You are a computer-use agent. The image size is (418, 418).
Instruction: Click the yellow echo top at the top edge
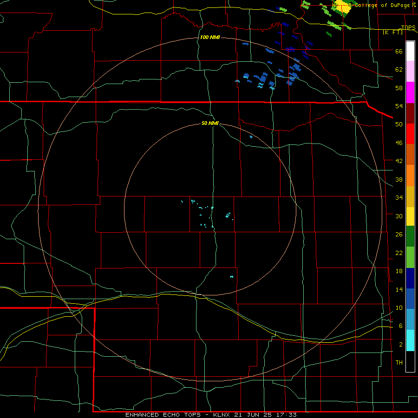coord(343,8)
